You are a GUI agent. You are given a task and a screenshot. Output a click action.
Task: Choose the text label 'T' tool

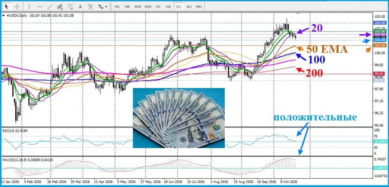pyautogui.click(x=91, y=7)
